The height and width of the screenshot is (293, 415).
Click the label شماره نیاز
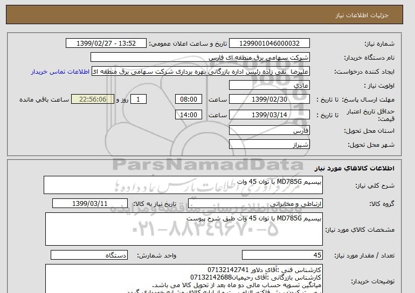[x=379, y=44]
